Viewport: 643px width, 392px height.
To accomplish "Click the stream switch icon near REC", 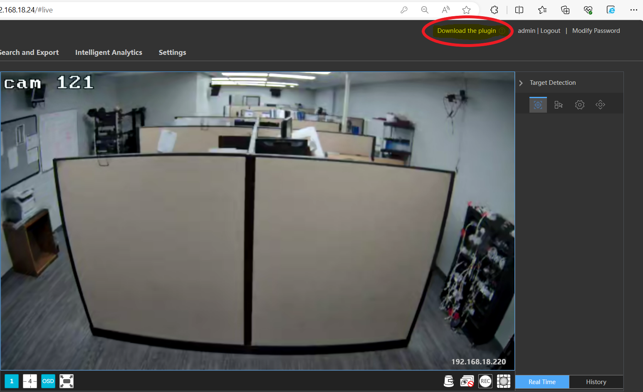I will [448, 381].
